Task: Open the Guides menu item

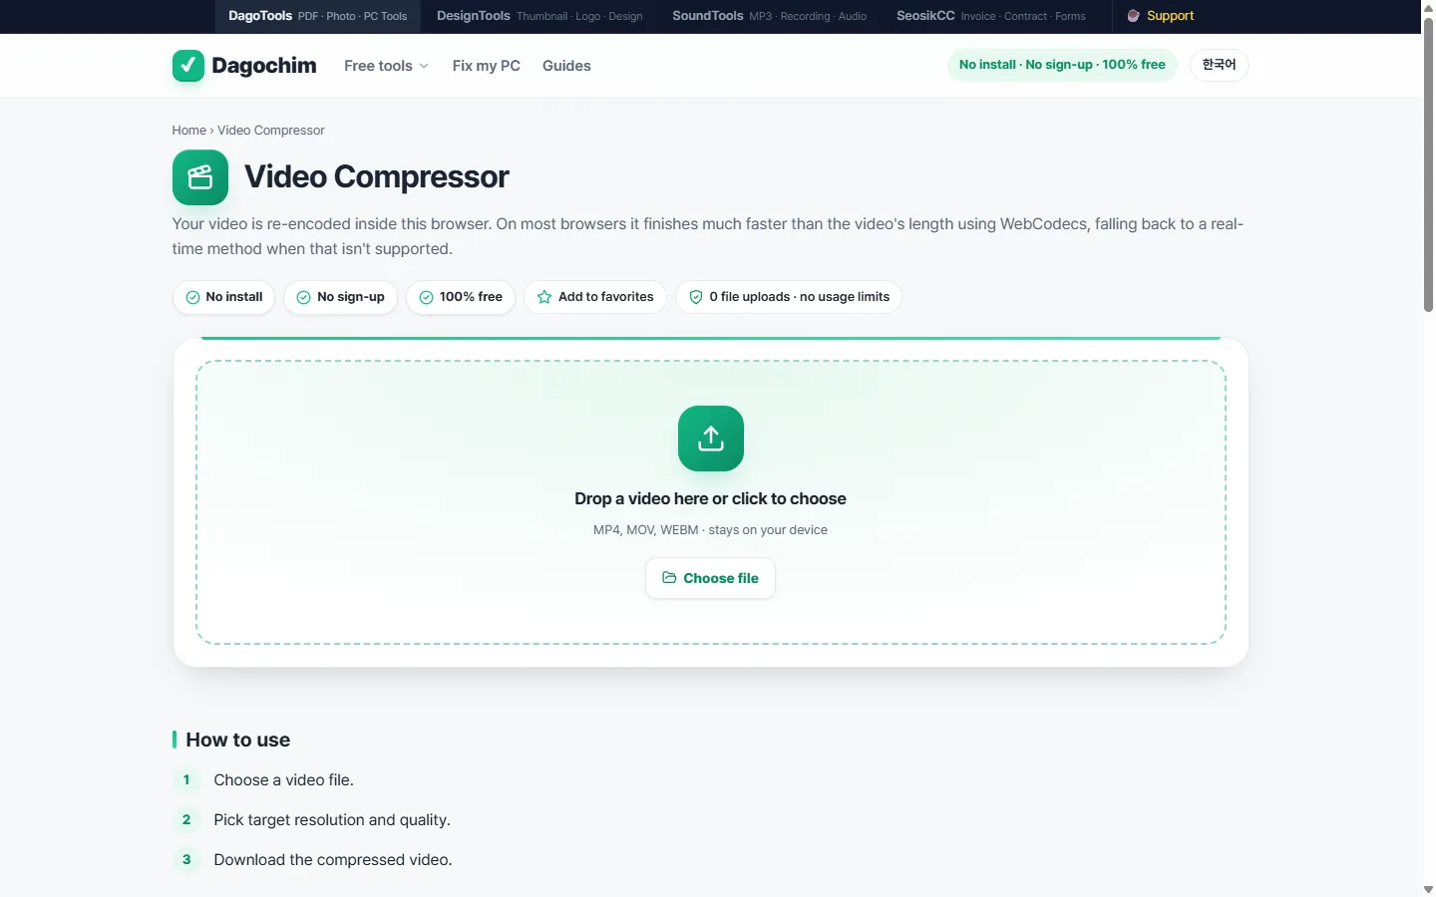Action: coord(566,66)
